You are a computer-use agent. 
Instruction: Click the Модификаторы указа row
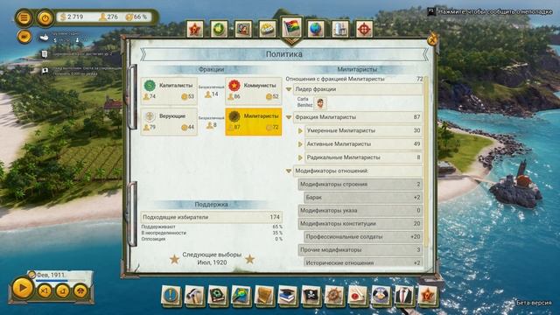pos(360,210)
